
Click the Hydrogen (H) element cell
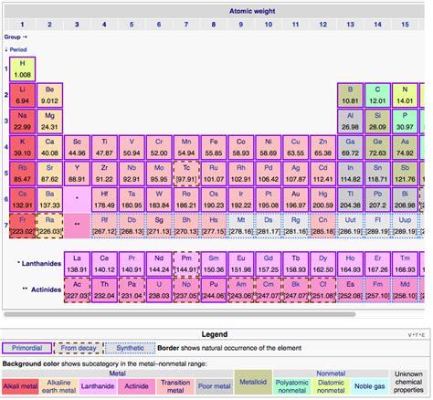click(x=22, y=69)
